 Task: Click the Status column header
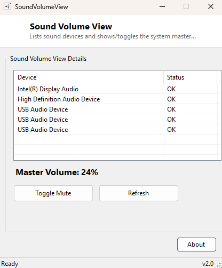pyautogui.click(x=191, y=77)
